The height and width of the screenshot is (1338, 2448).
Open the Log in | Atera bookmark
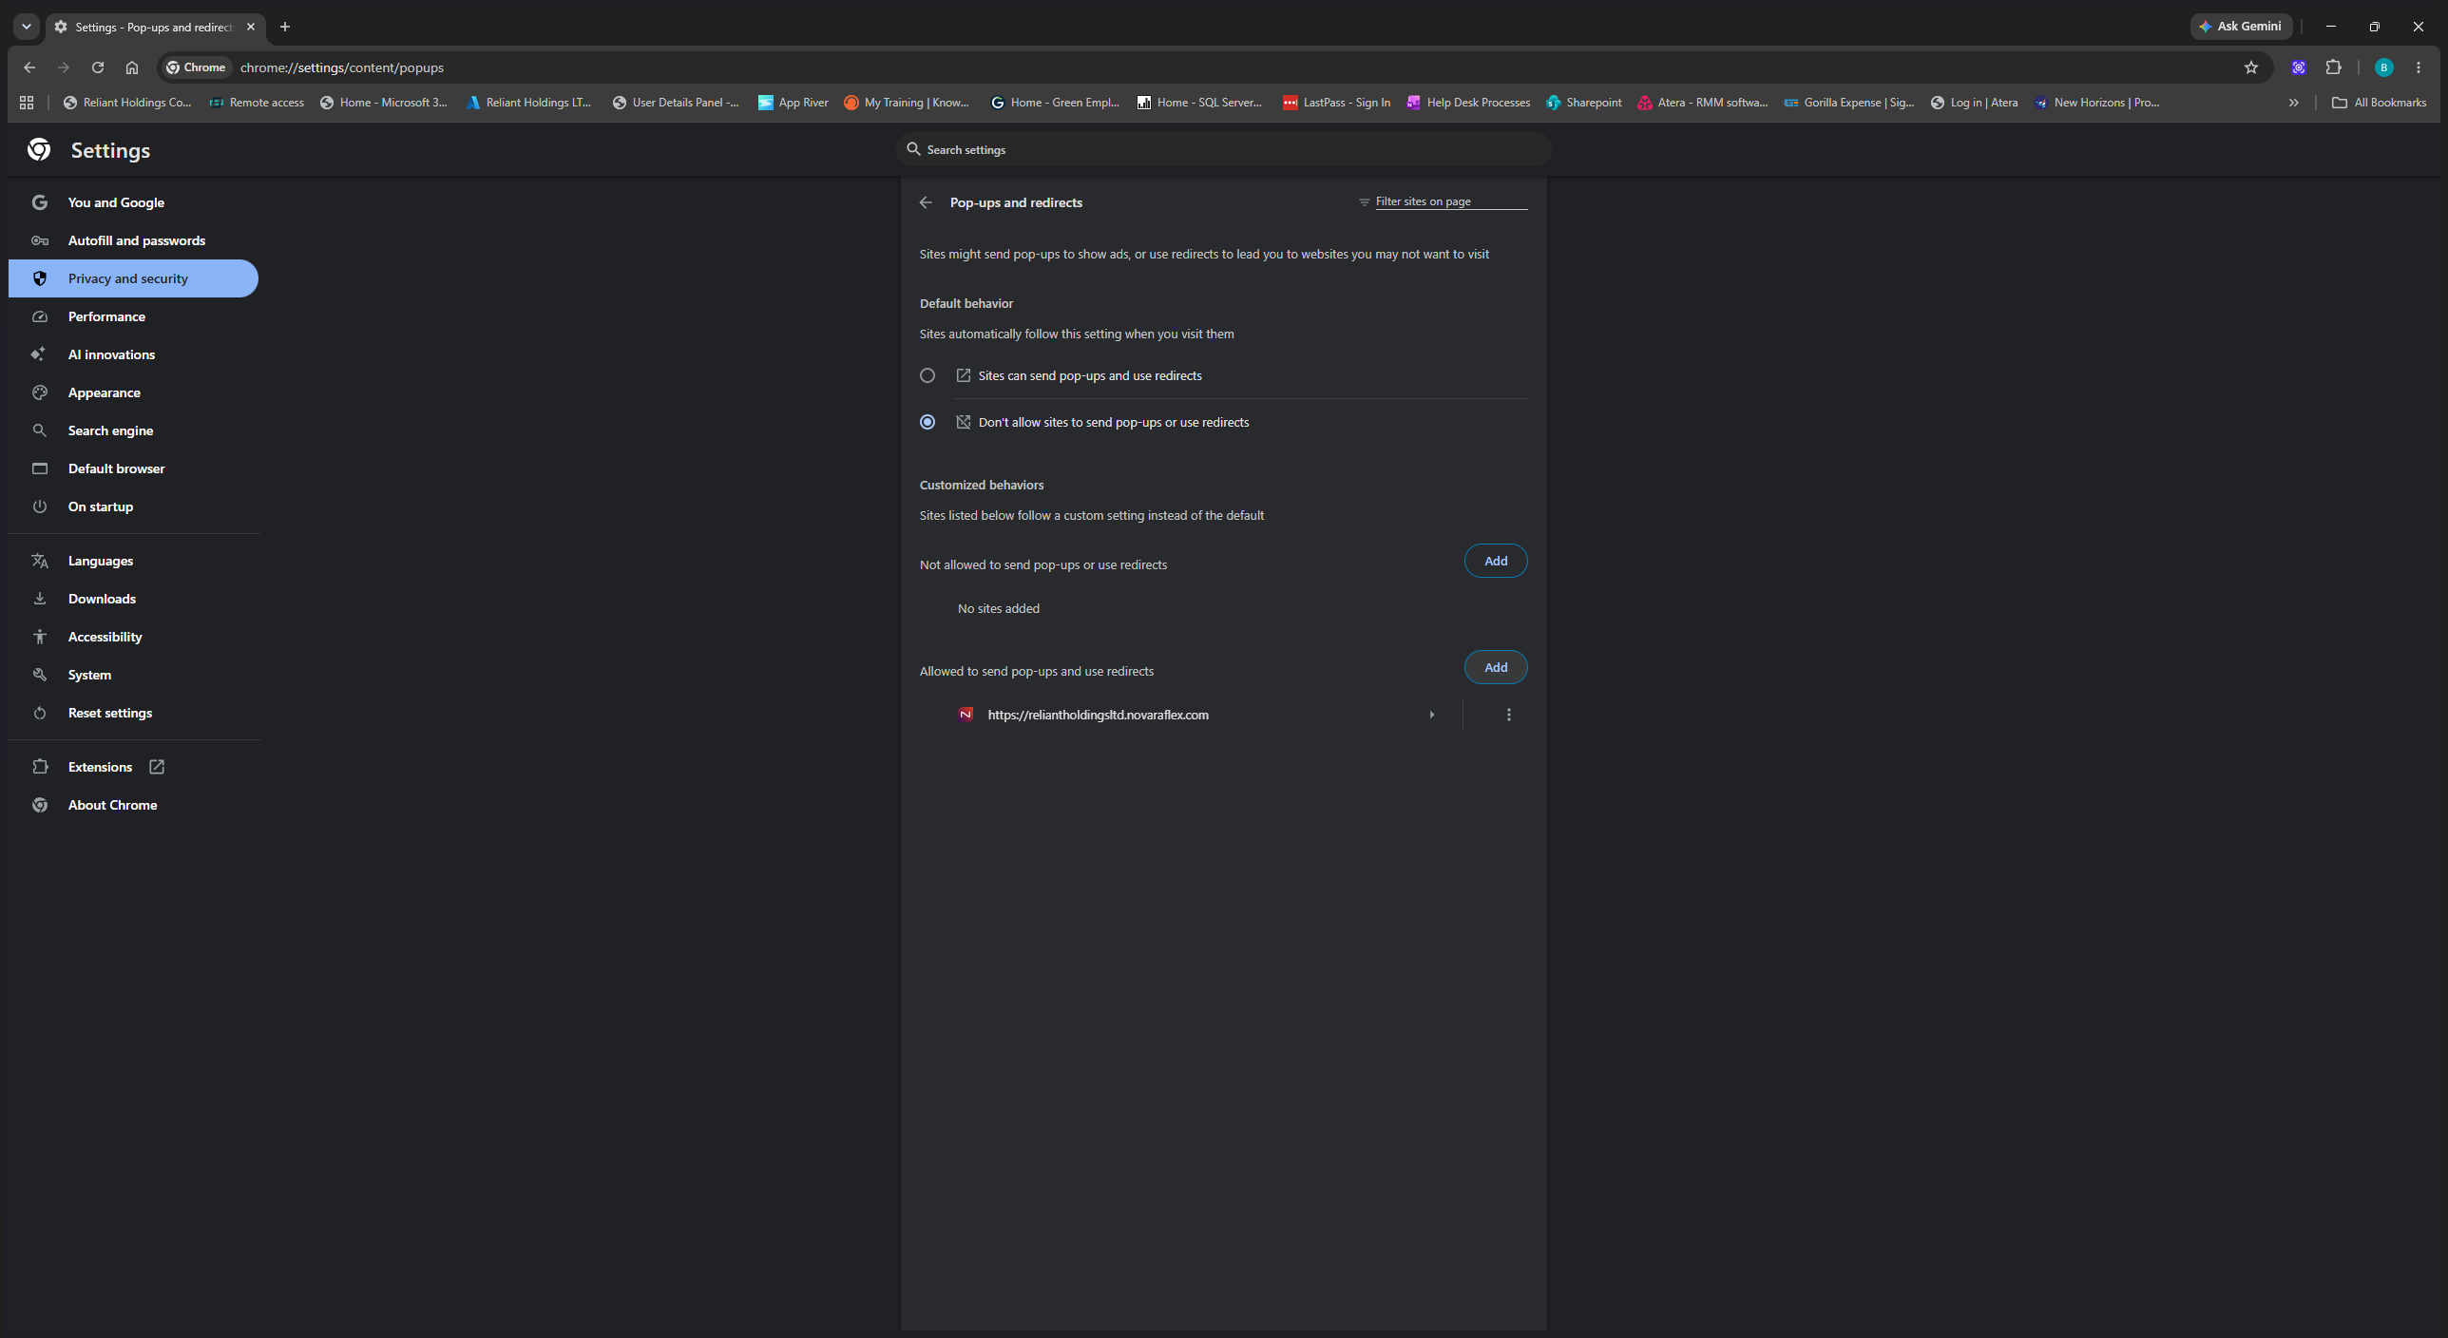(1974, 103)
